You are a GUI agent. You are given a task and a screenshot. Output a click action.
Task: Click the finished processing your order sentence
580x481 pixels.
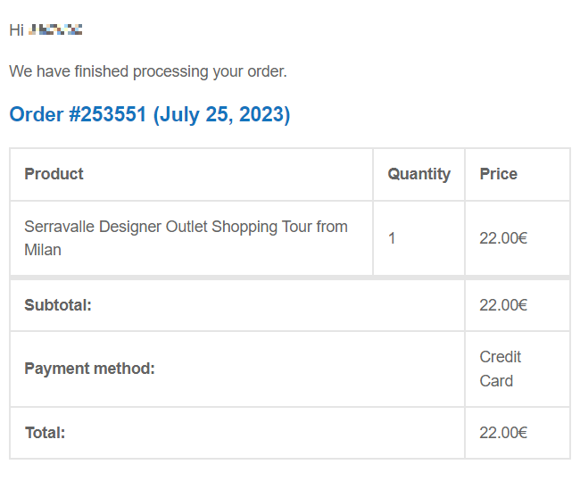click(x=148, y=71)
